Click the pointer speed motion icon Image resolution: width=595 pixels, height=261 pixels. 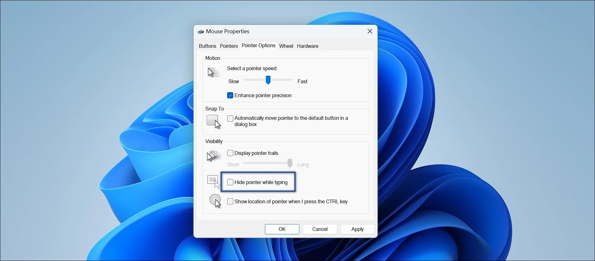213,72
